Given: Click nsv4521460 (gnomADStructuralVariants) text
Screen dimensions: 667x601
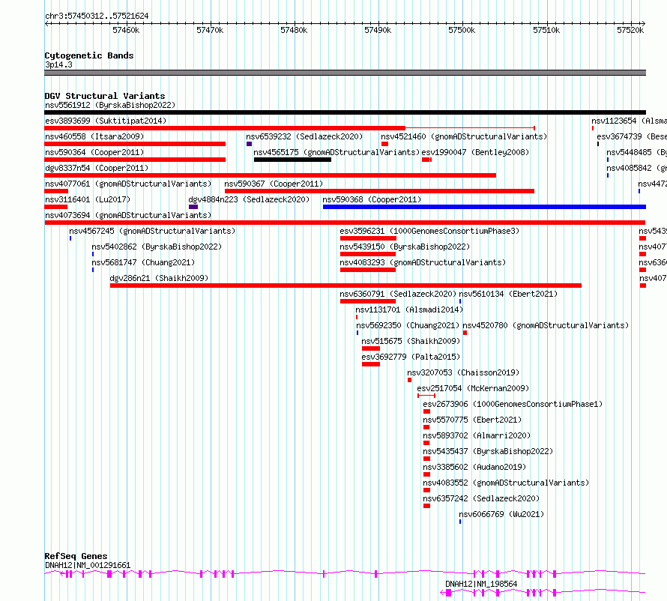Looking at the screenshot, I should (464, 136).
